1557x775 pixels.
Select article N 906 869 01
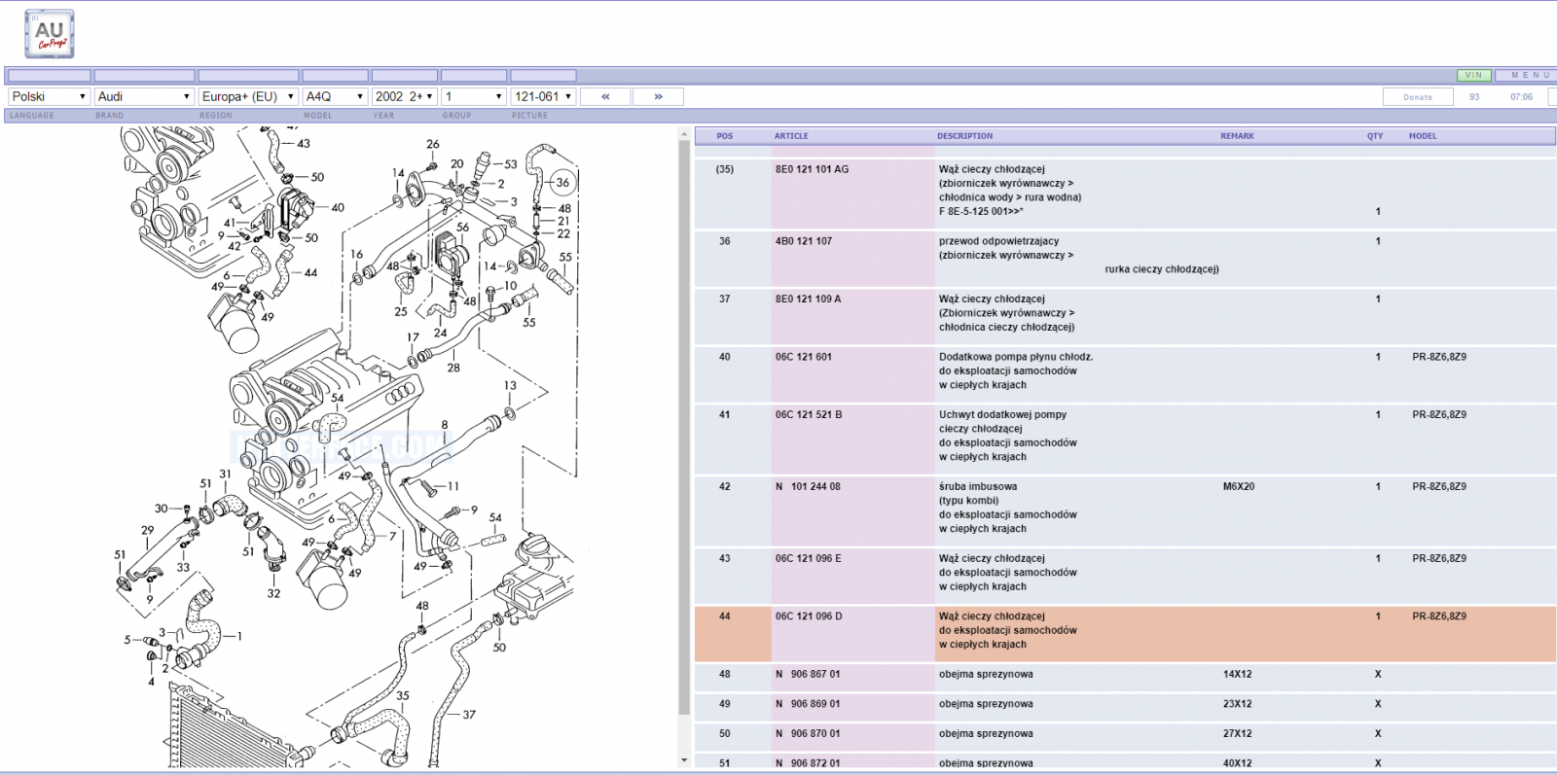808,704
